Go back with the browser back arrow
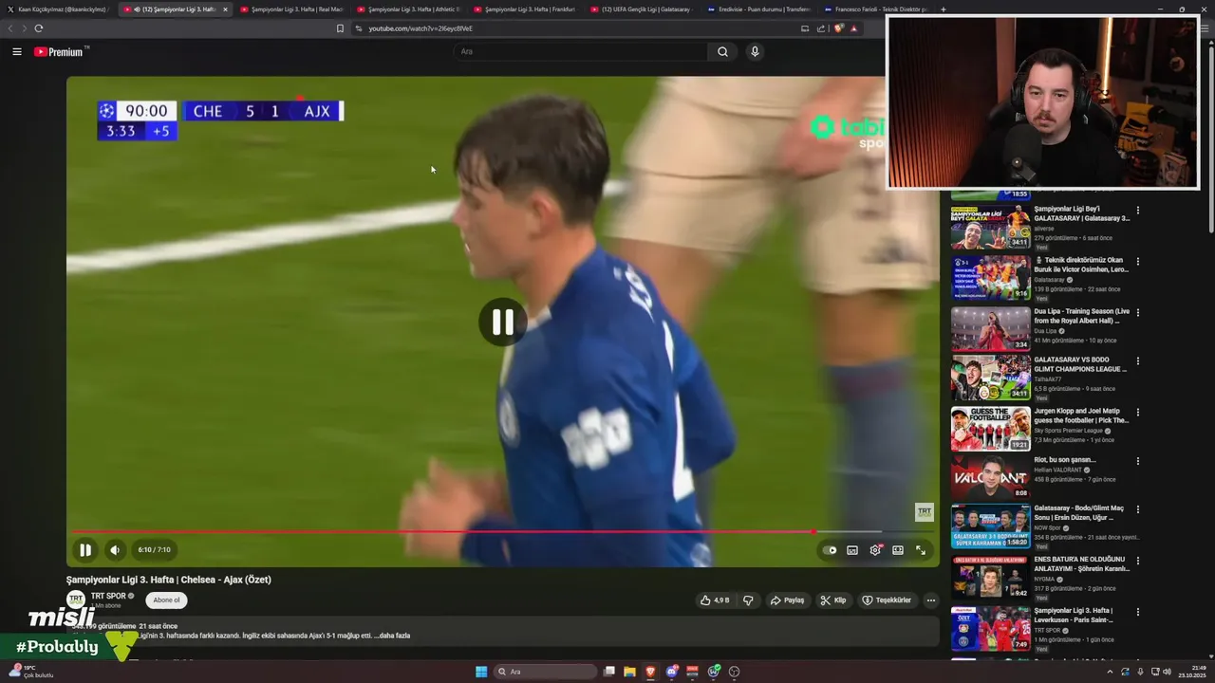 (x=10, y=28)
